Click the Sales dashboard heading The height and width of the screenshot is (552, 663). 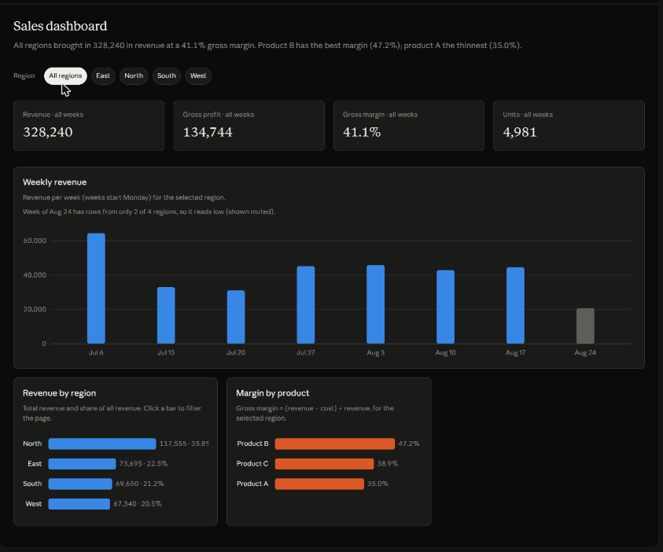tap(61, 26)
